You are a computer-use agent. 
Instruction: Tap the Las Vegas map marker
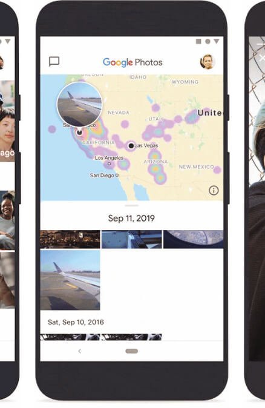131,146
